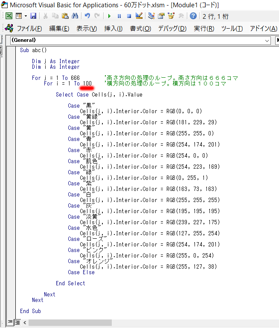The width and height of the screenshot is (279, 328).
Task: Open the デバッグ(D) menu
Action: [172, 29]
